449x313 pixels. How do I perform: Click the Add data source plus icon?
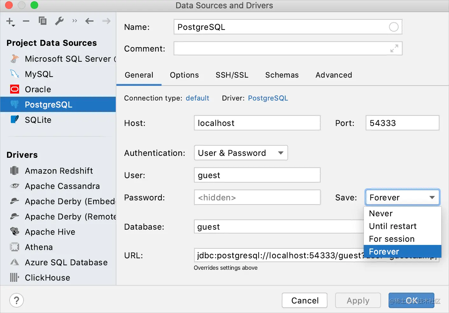point(10,21)
